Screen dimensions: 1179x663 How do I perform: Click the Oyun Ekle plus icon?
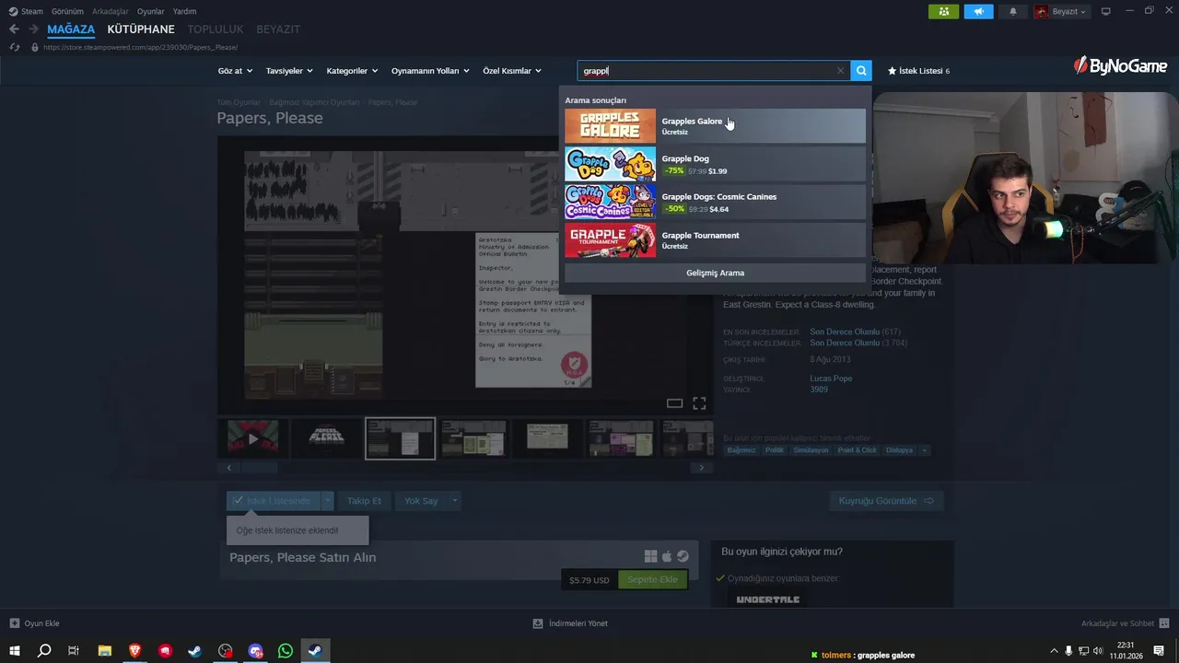[14, 623]
